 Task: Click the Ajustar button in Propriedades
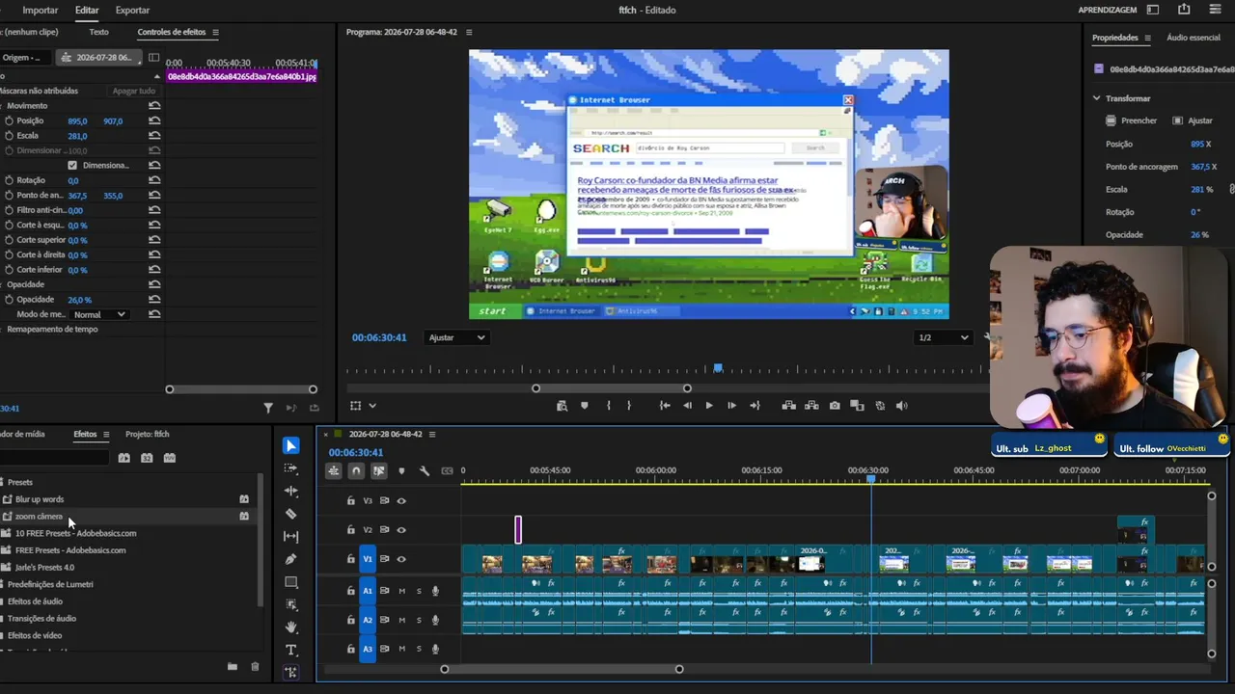pyautogui.click(x=1193, y=120)
